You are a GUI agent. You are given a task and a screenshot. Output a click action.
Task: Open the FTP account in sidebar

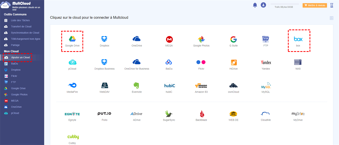13,82
